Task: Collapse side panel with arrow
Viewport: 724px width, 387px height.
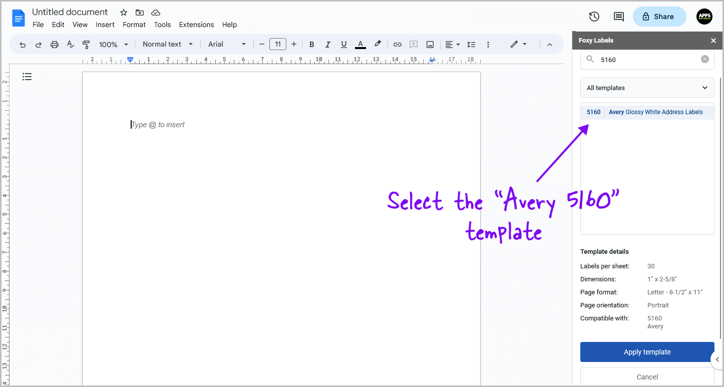Action: 717,359
